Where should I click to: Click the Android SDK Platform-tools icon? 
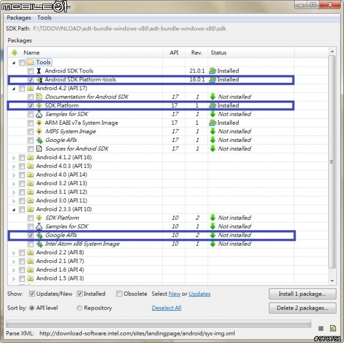[x=39, y=80]
